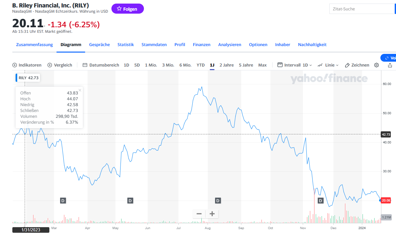Open the Zeichnen drawing tool

pos(357,65)
